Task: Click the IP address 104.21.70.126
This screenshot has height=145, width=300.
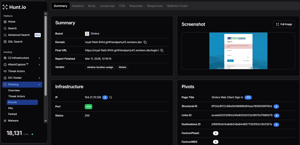Action: coord(93,97)
